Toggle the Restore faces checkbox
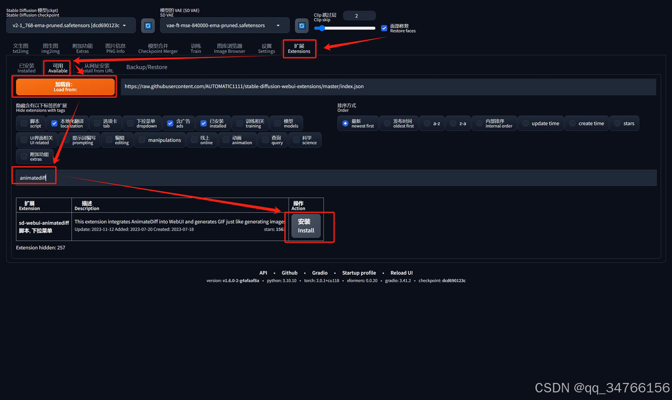This screenshot has height=400, width=672. [x=384, y=28]
